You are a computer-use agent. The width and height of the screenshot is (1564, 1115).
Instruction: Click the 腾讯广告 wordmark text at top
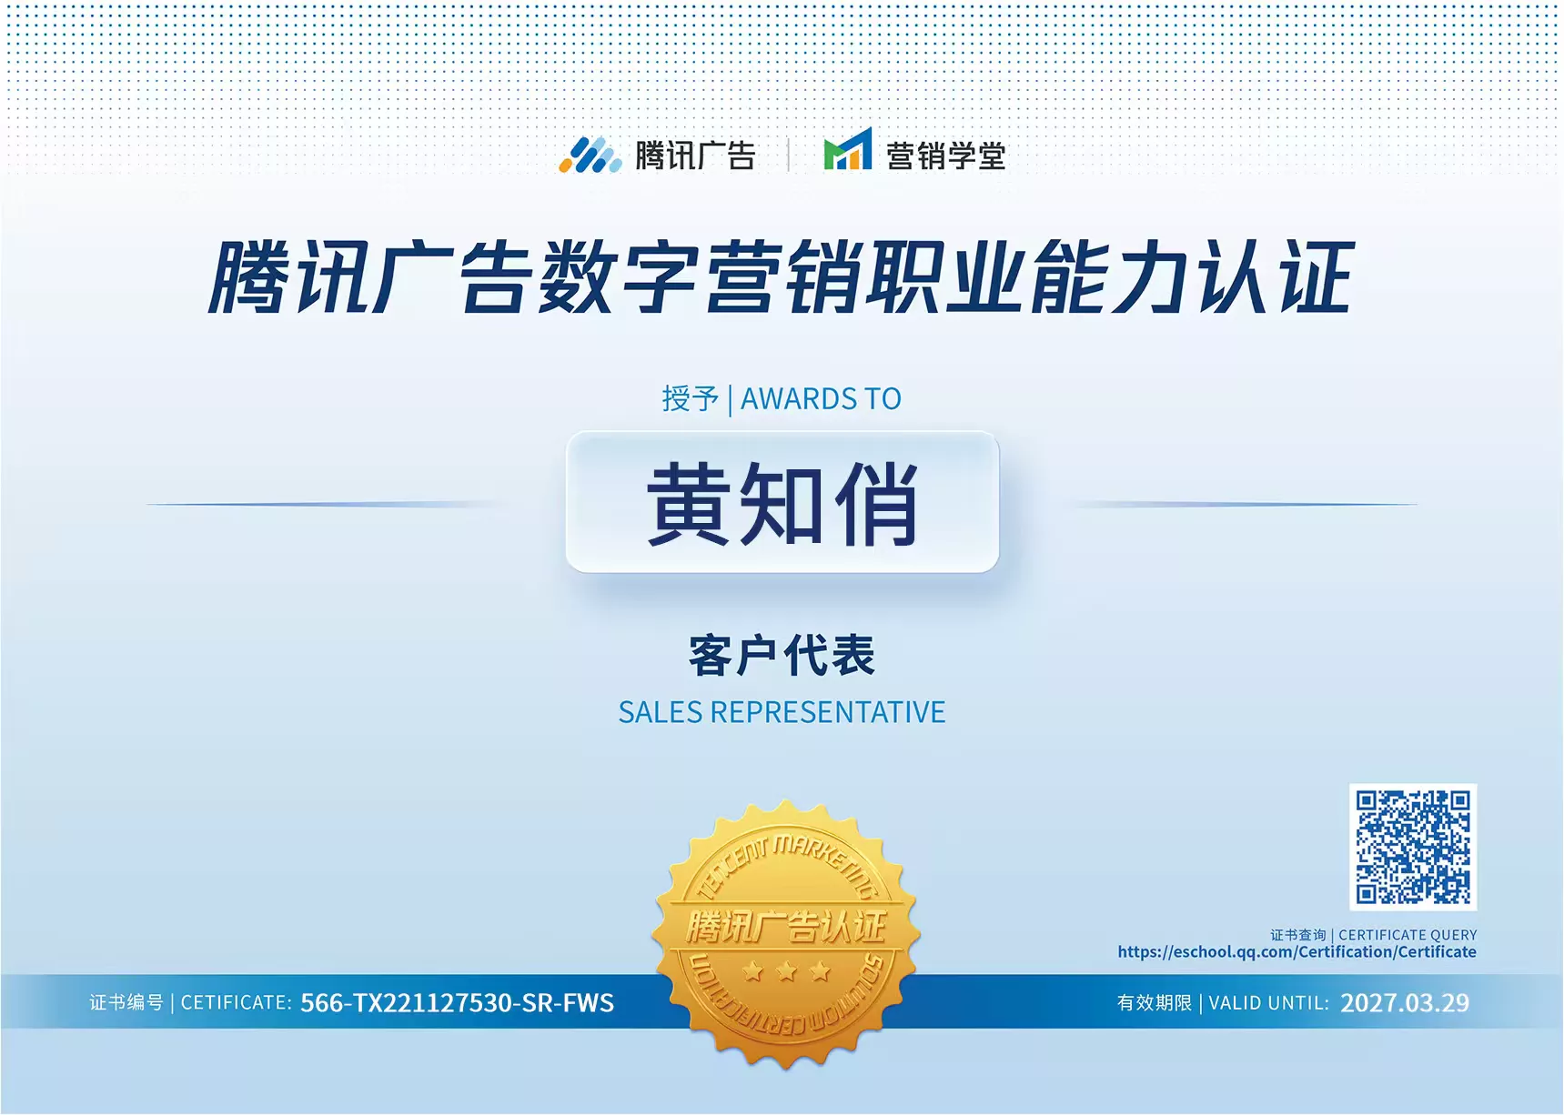(x=695, y=156)
